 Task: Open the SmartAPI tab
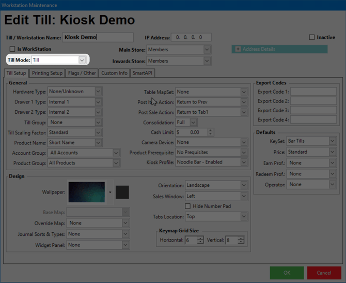click(142, 73)
